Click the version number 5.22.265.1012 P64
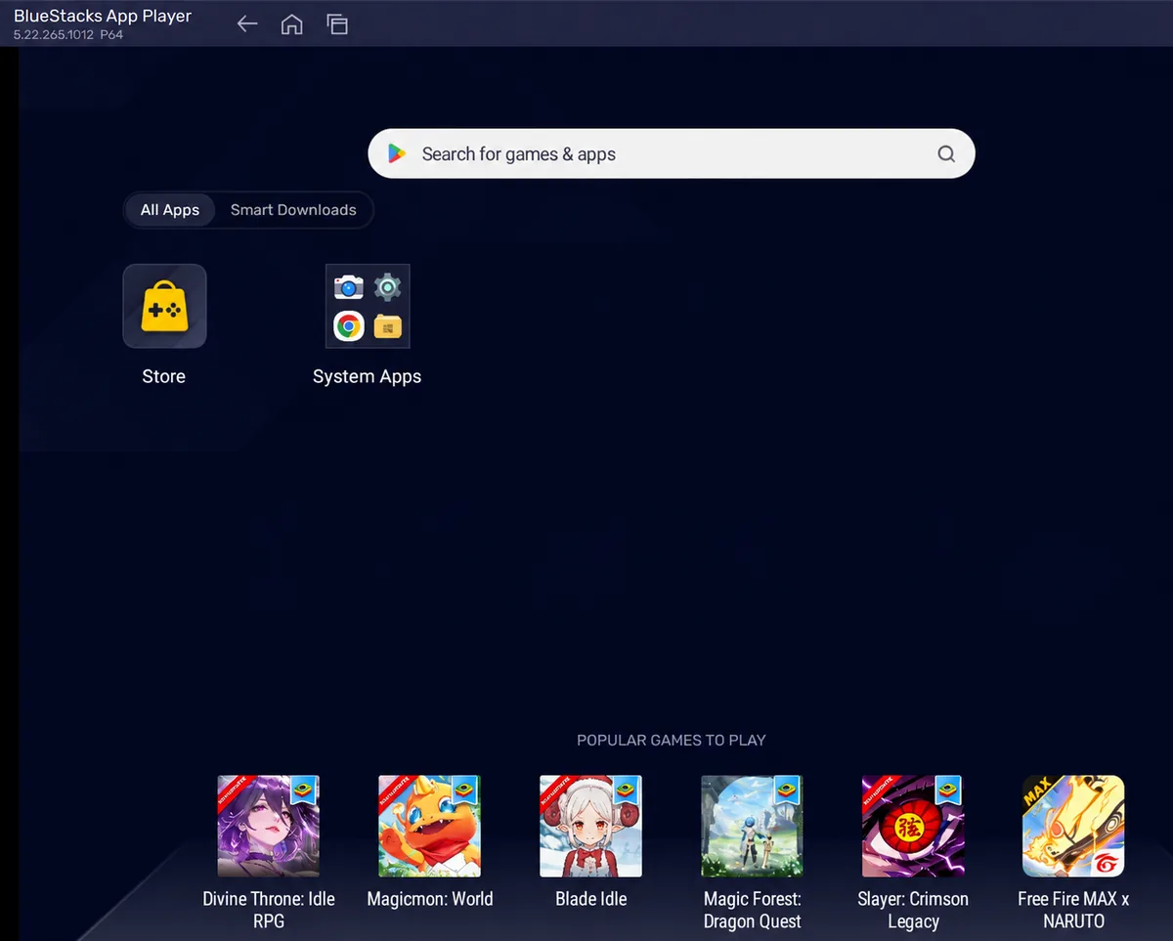Image resolution: width=1173 pixels, height=941 pixels. pyautogui.click(x=68, y=34)
